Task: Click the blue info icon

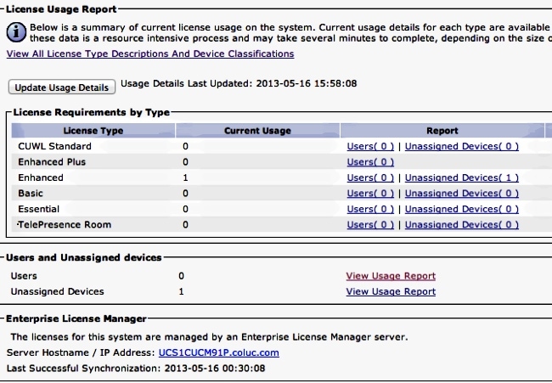Action: click(17, 32)
